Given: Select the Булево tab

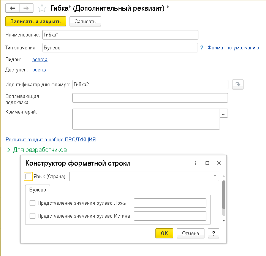Looking at the screenshot, I should (37, 189).
